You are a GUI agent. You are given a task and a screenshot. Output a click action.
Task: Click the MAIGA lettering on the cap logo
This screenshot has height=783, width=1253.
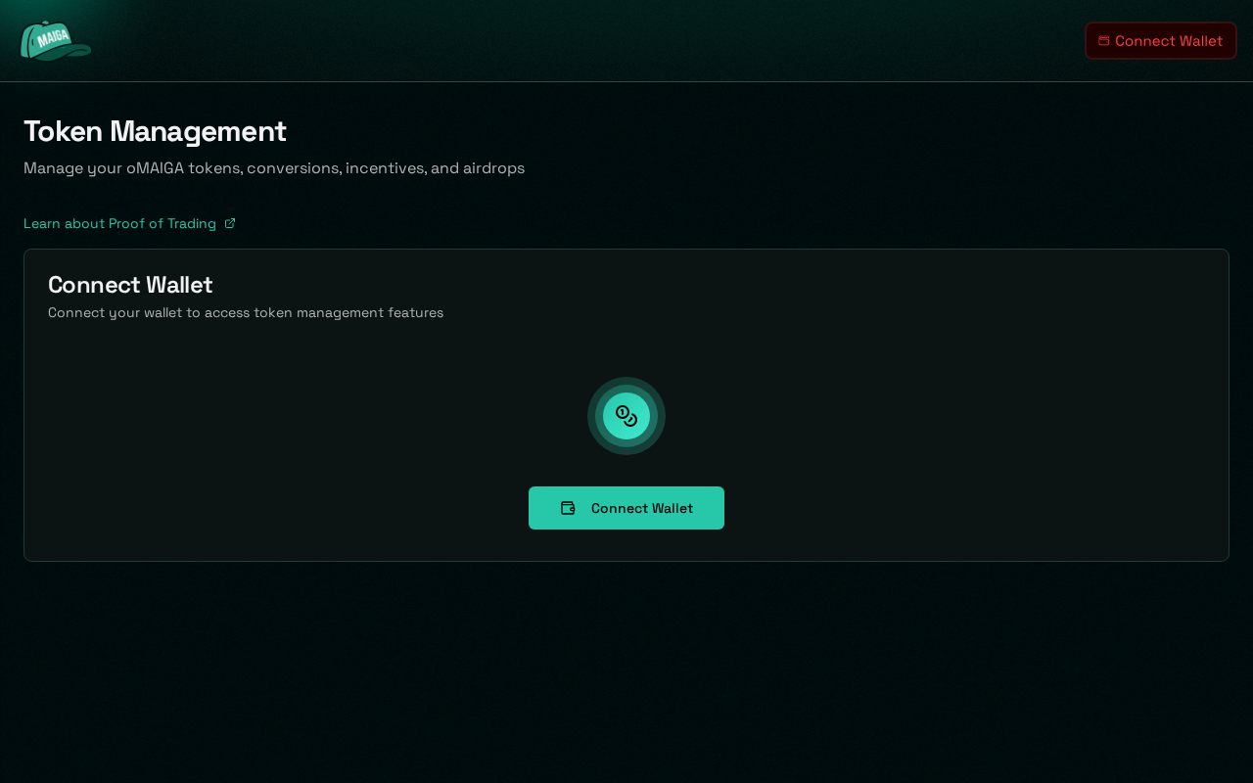(52, 38)
